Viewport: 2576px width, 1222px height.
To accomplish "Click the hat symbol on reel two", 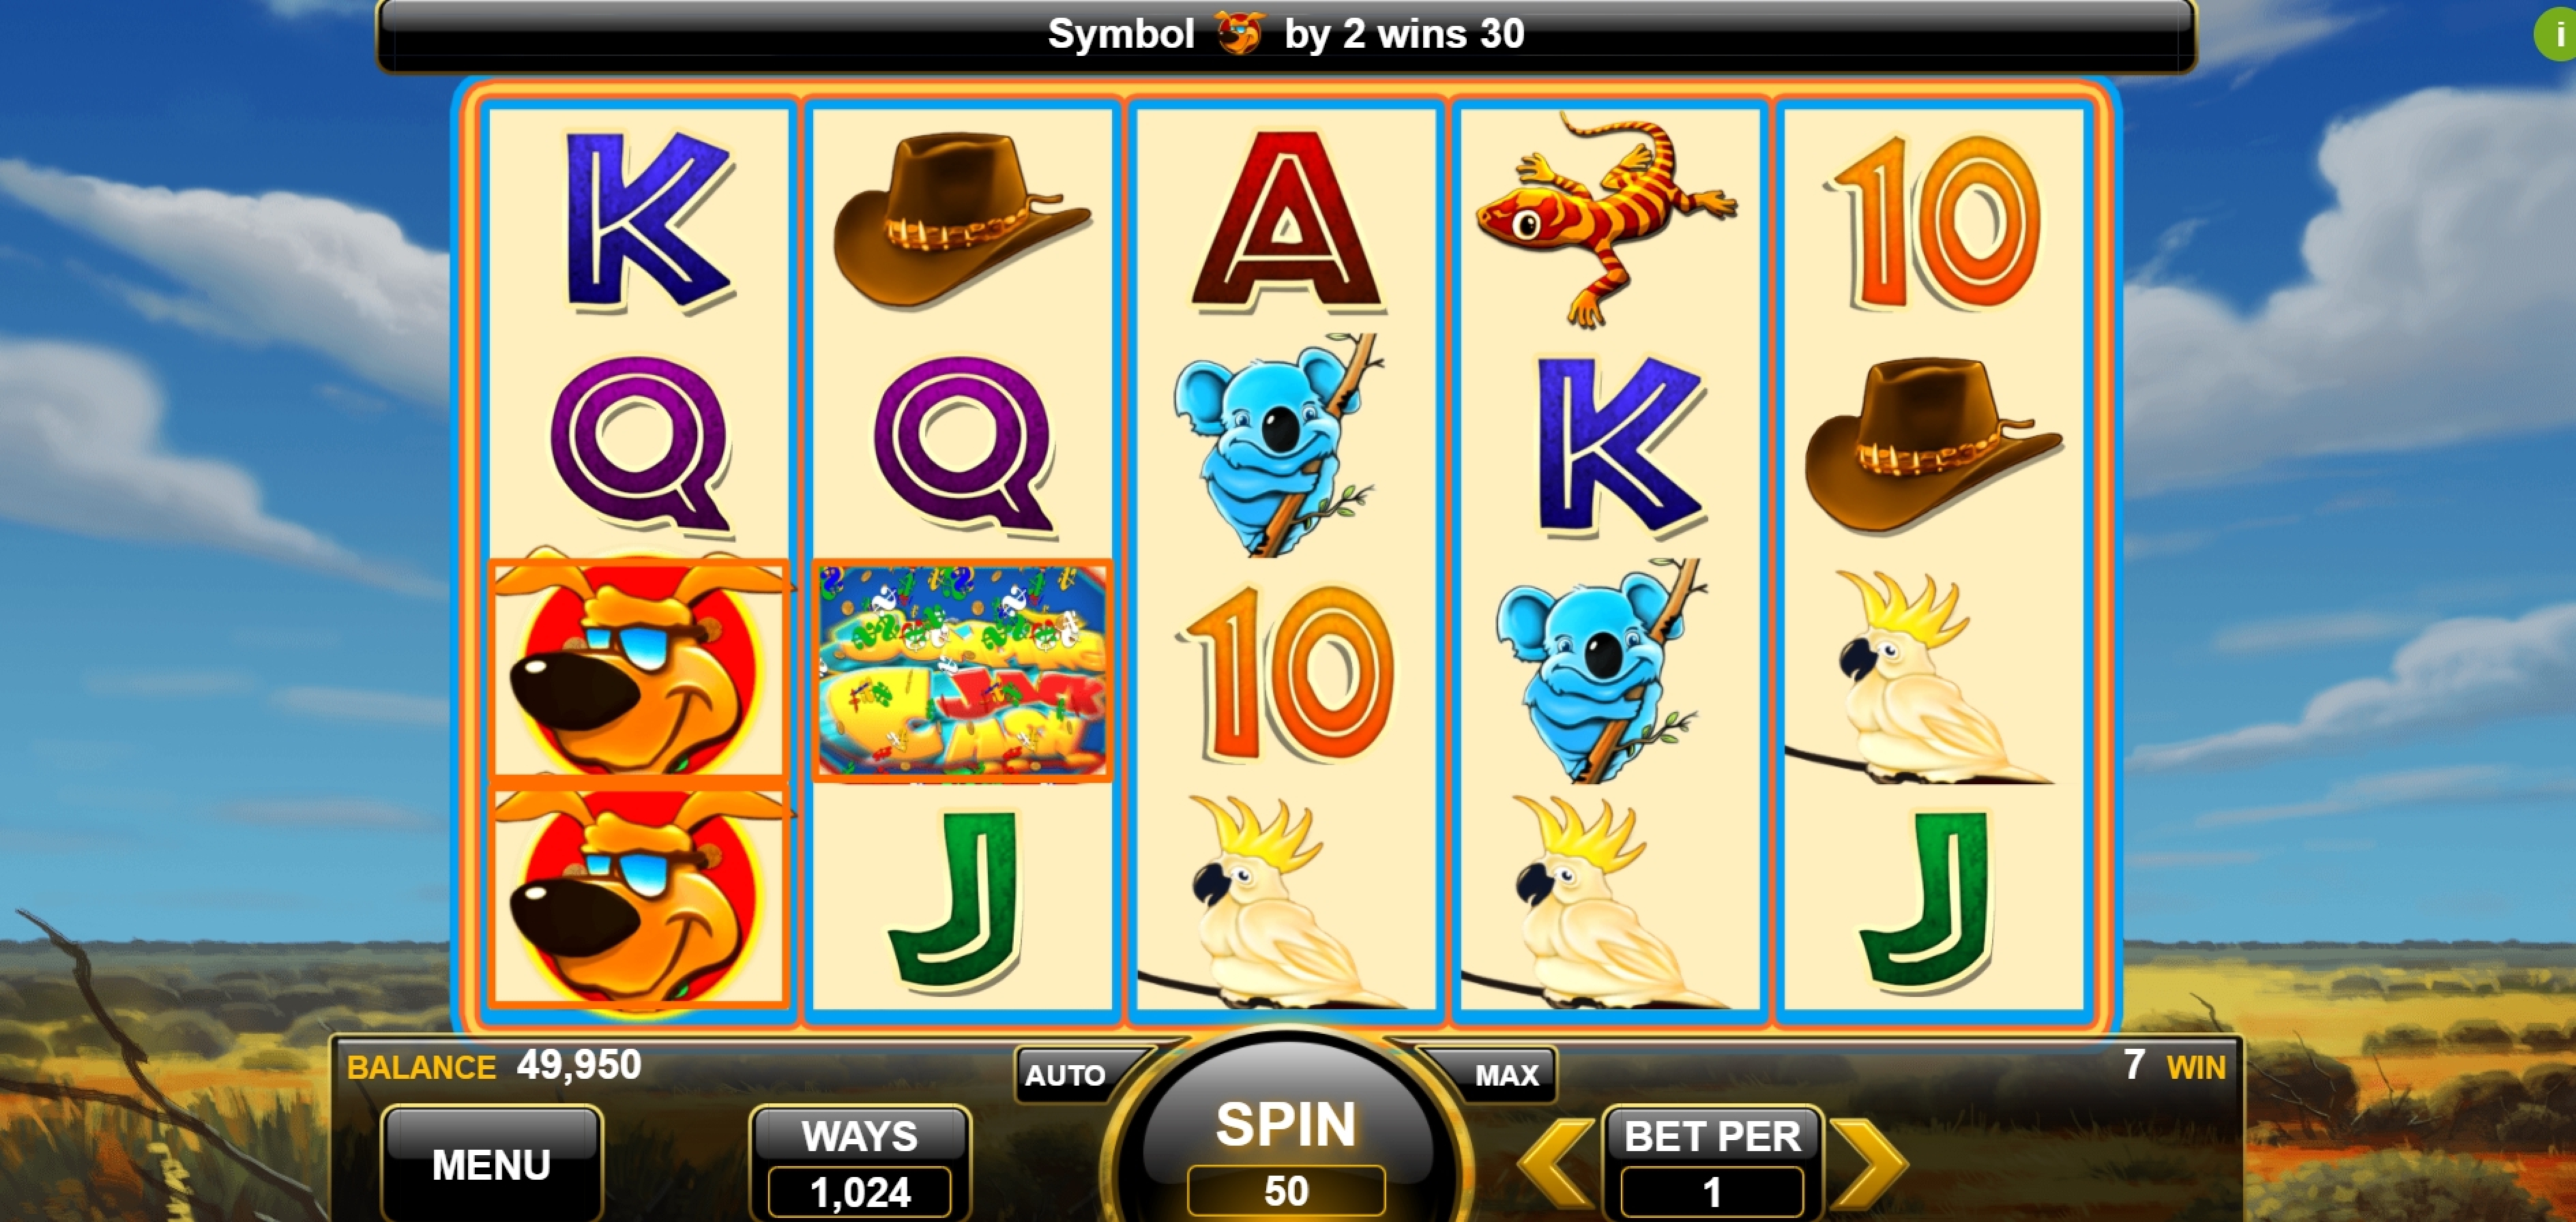I will pos(960,219).
